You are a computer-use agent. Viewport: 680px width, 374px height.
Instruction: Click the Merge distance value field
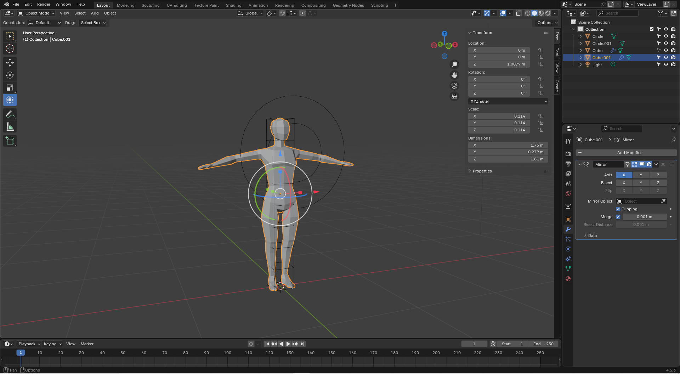point(644,217)
